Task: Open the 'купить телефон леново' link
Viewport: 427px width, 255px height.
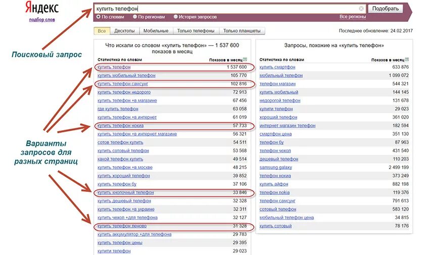Action: coord(122,226)
